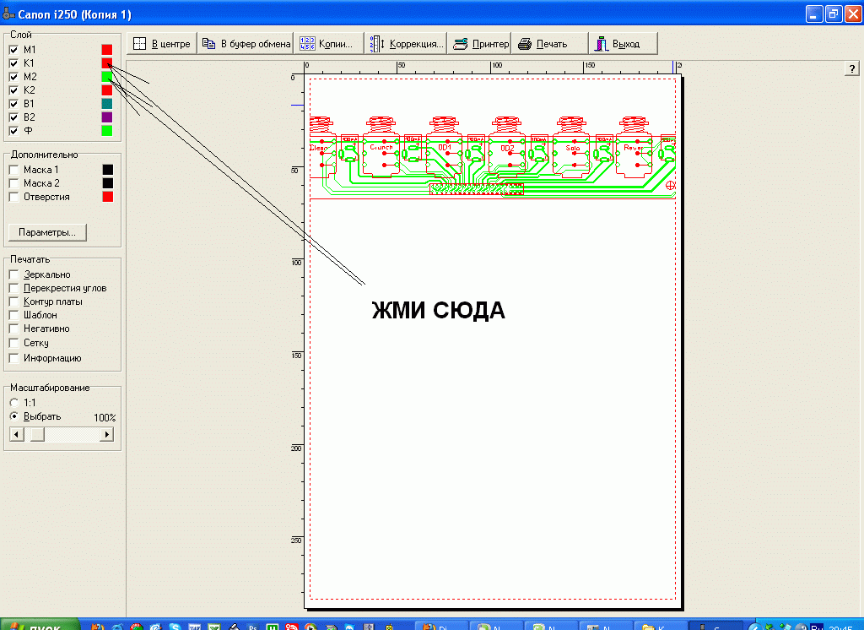Change the M1 layer red color swatch
The width and height of the screenshot is (864, 630).
(x=107, y=50)
